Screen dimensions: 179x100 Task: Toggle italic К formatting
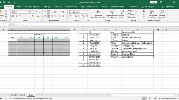point(16,16)
